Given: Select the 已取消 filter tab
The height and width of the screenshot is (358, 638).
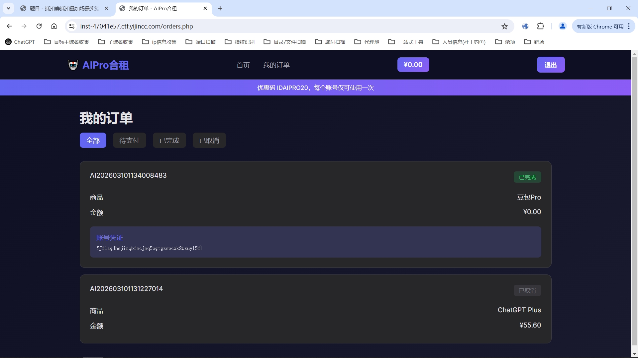Looking at the screenshot, I should [x=209, y=141].
